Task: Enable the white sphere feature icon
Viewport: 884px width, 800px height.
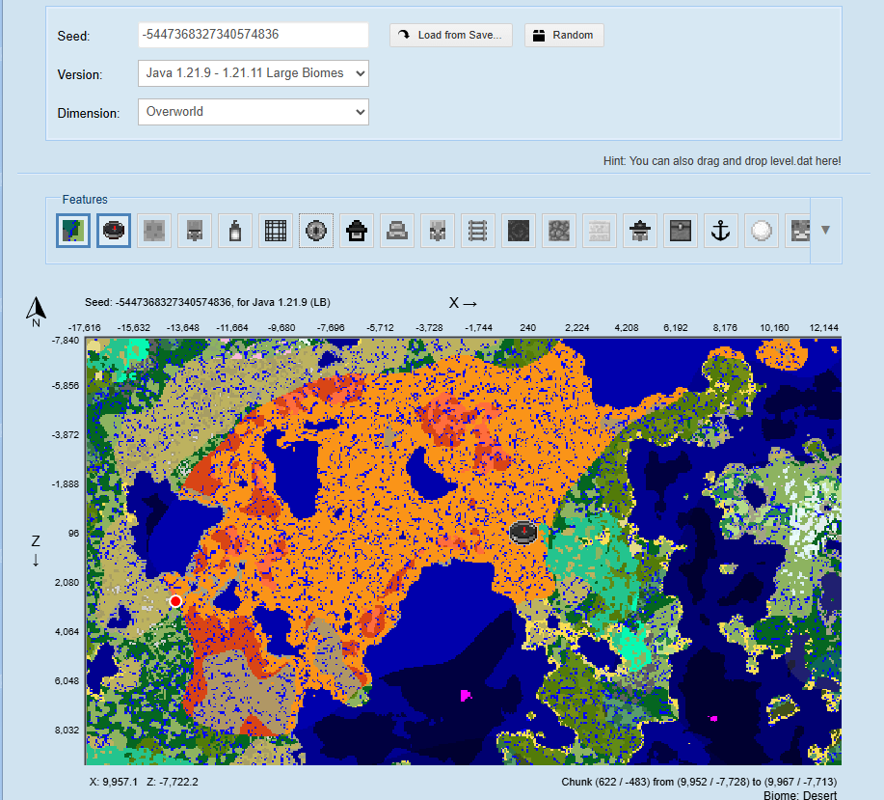Action: click(762, 231)
